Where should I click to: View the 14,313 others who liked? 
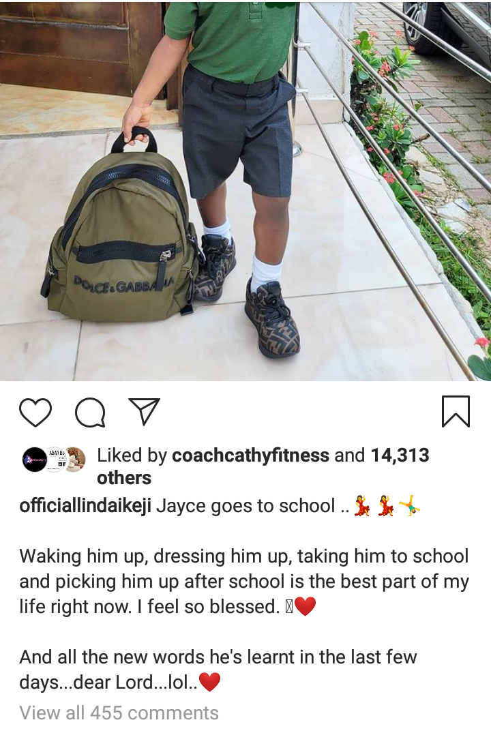(263, 466)
